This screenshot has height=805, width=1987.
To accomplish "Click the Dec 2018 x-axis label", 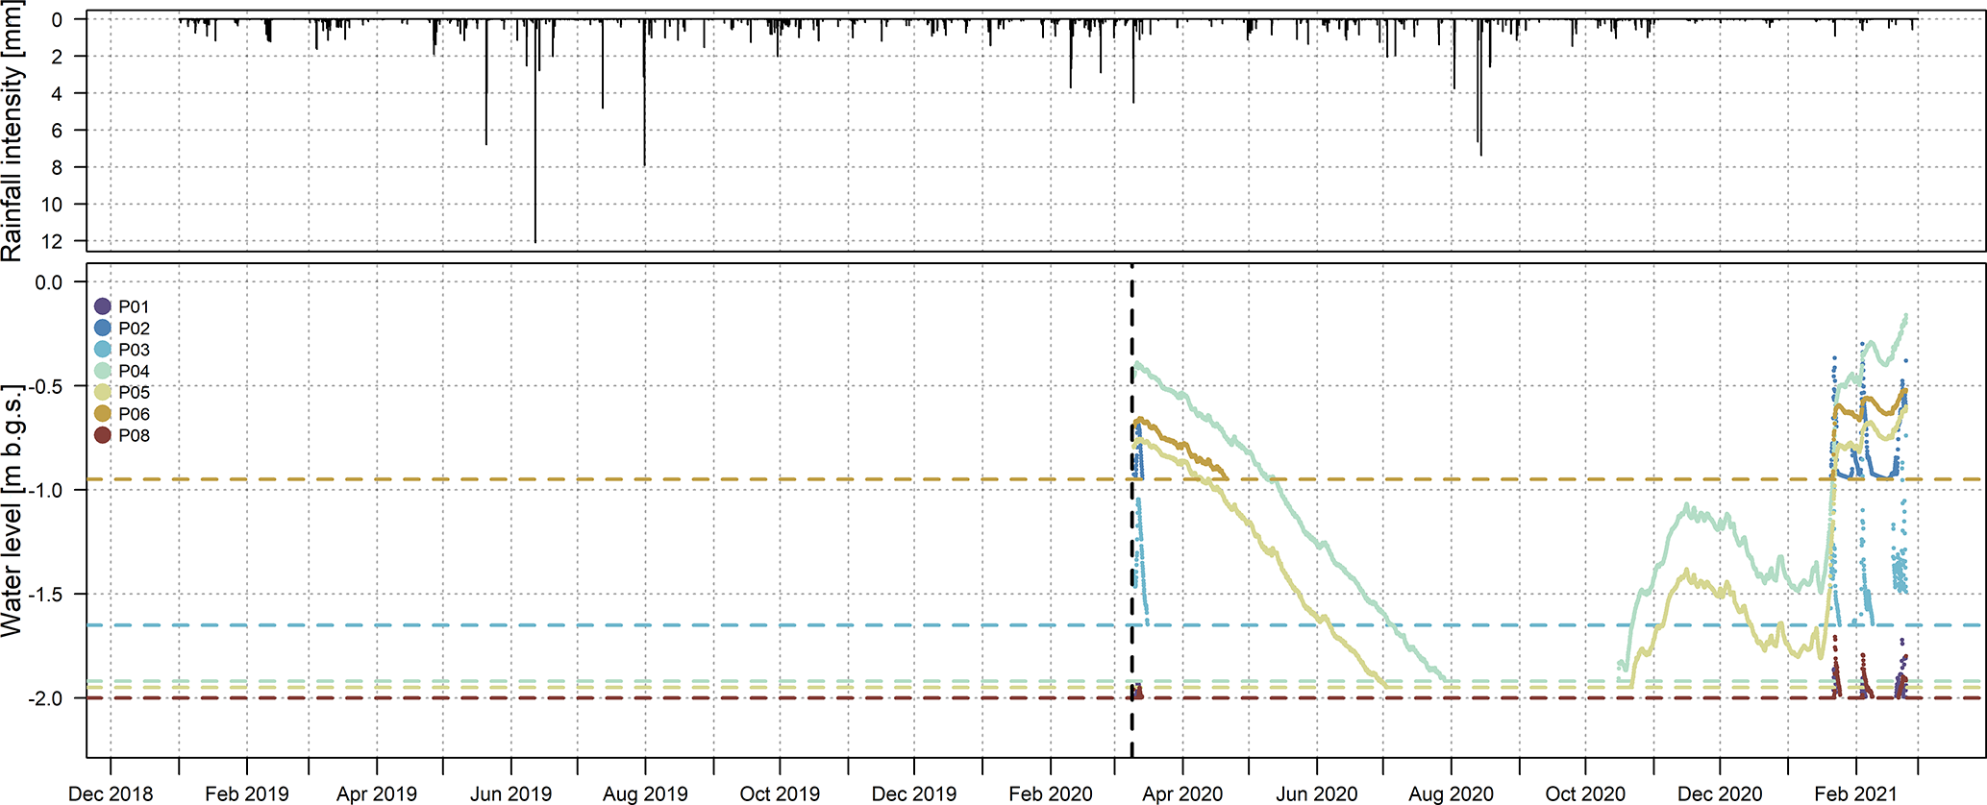I will (111, 793).
